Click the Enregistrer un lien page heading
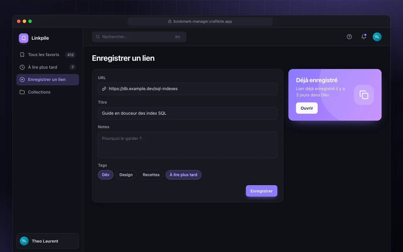Viewport: 403px width, 252px height. 123,58
